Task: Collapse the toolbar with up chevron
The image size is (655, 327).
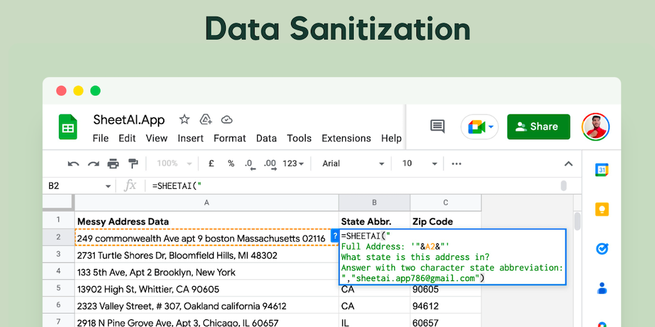Action: pos(568,163)
